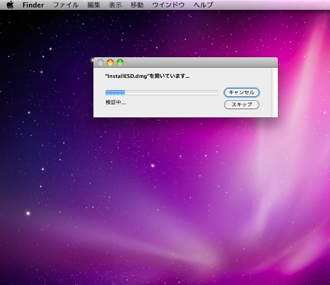Viewport: 330px width, 285px height.
Task: Click the verification progress bar
Action: tap(161, 92)
